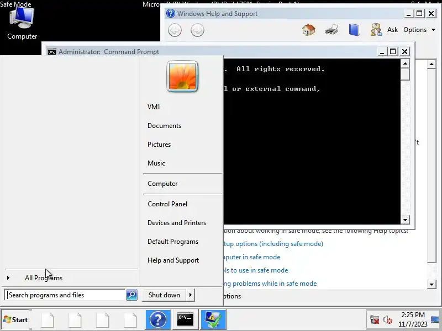Open Help and Support taskbar button
The width and height of the screenshot is (442, 331).
pos(158,319)
